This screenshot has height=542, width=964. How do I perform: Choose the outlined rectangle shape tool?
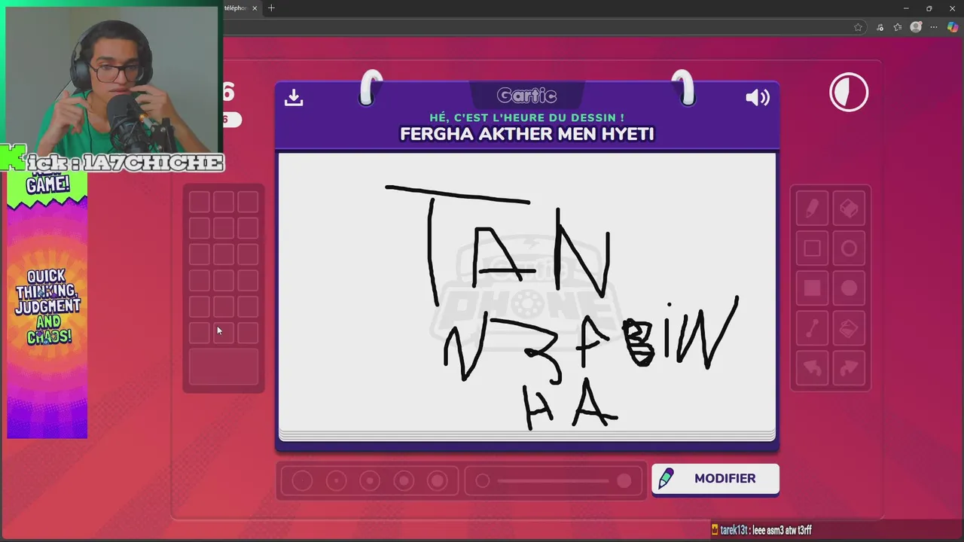[812, 248]
